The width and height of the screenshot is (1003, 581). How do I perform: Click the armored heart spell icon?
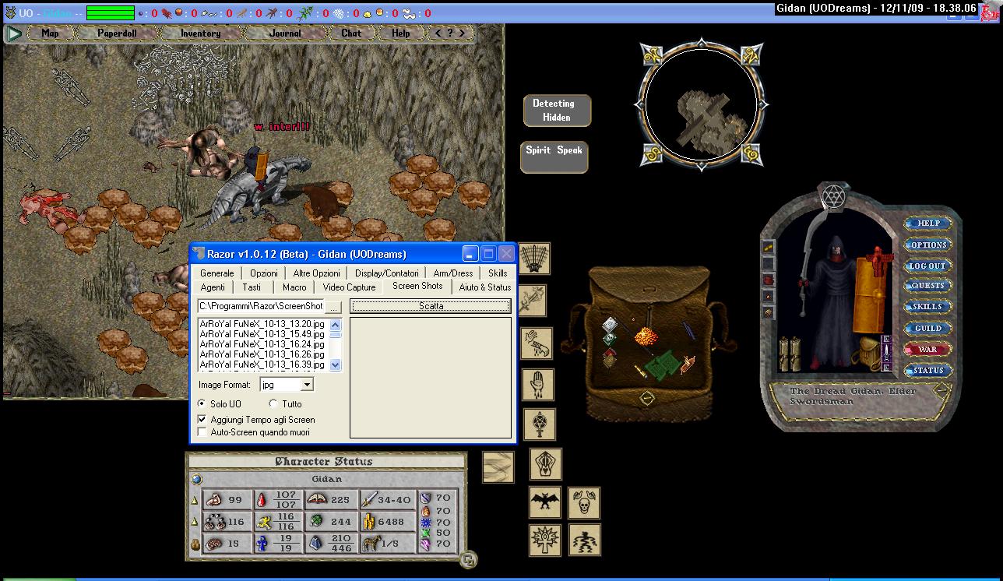click(546, 464)
